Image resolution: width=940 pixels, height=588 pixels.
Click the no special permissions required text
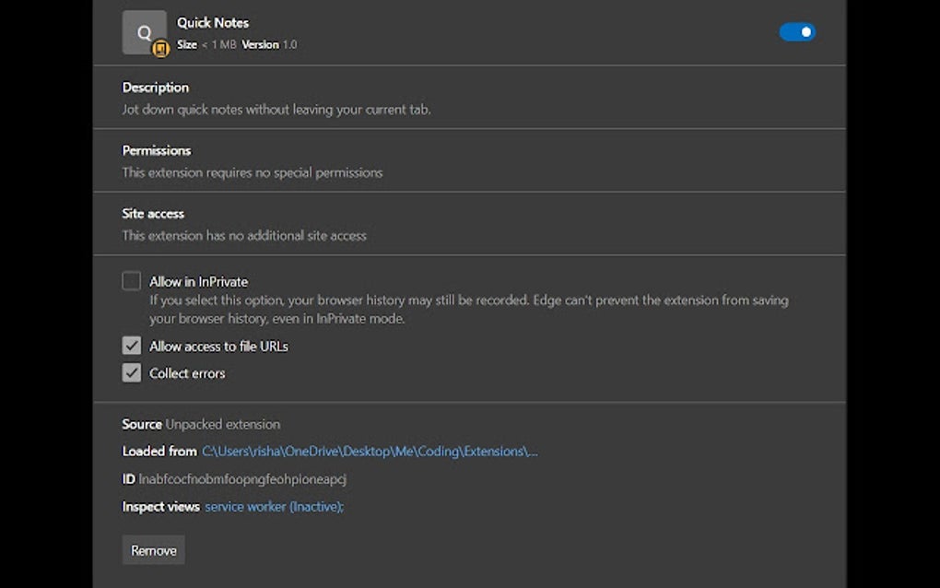click(253, 172)
